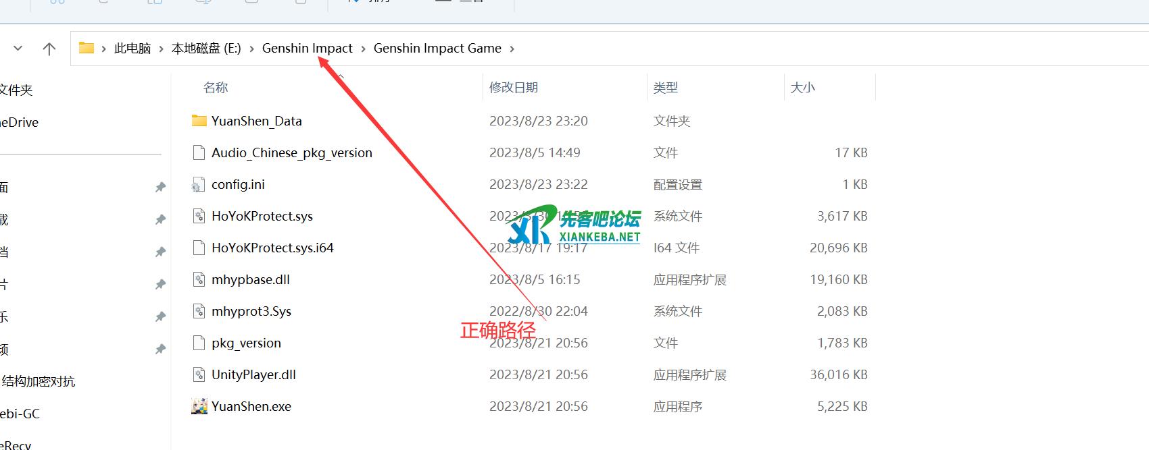Expand chevron after Genshin Impact Game breadcrumb
The image size is (1149, 450).
click(x=512, y=49)
